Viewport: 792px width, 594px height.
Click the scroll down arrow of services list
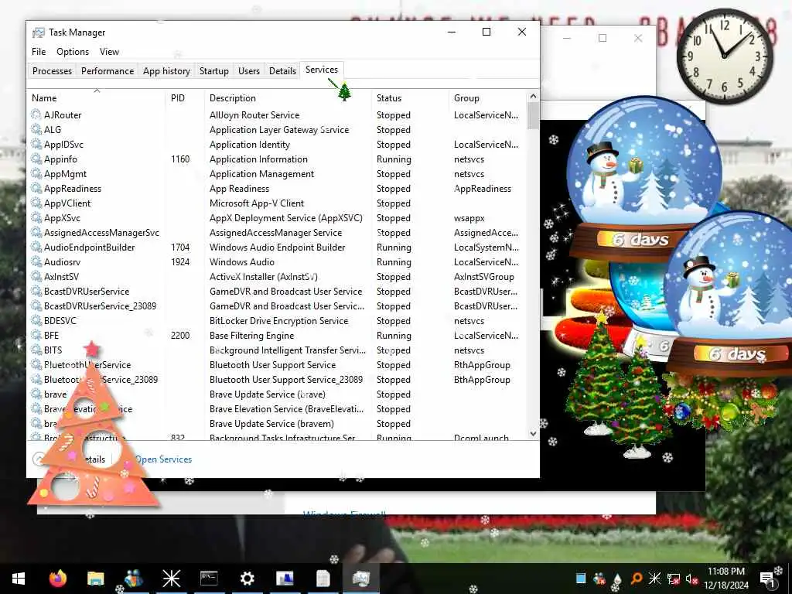coord(533,433)
